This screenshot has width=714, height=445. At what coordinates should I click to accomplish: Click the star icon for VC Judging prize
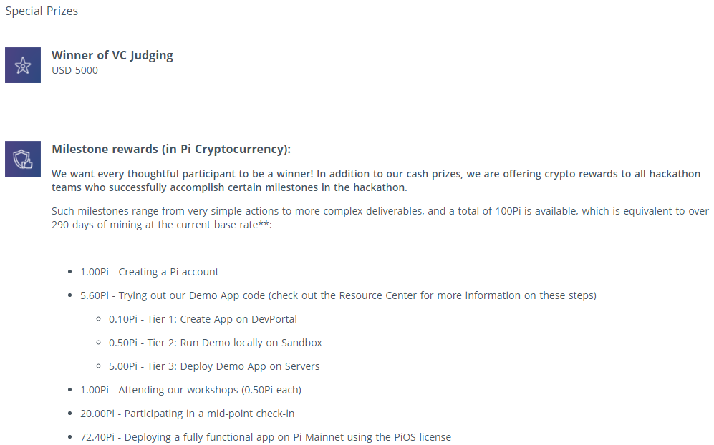click(23, 65)
